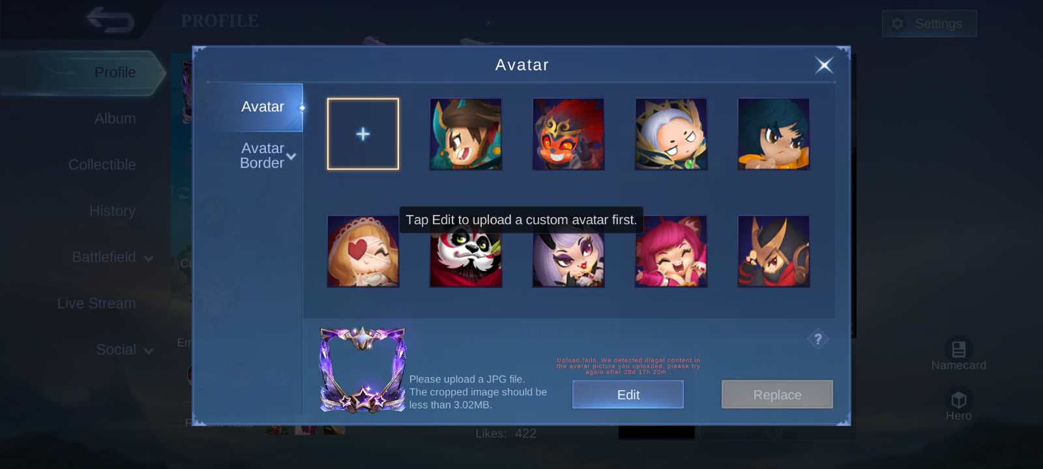This screenshot has height=469, width=1043.
Task: Open the Namecard icon
Action: pyautogui.click(x=958, y=350)
